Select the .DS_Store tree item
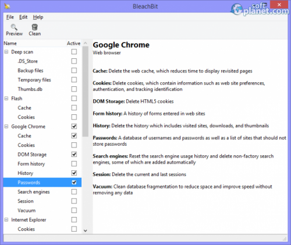The width and height of the screenshot is (291, 245). coord(27,61)
